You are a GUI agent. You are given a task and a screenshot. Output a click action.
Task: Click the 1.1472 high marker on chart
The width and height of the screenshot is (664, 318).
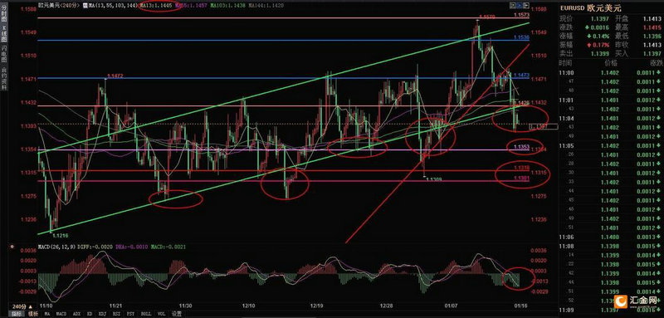pos(115,76)
